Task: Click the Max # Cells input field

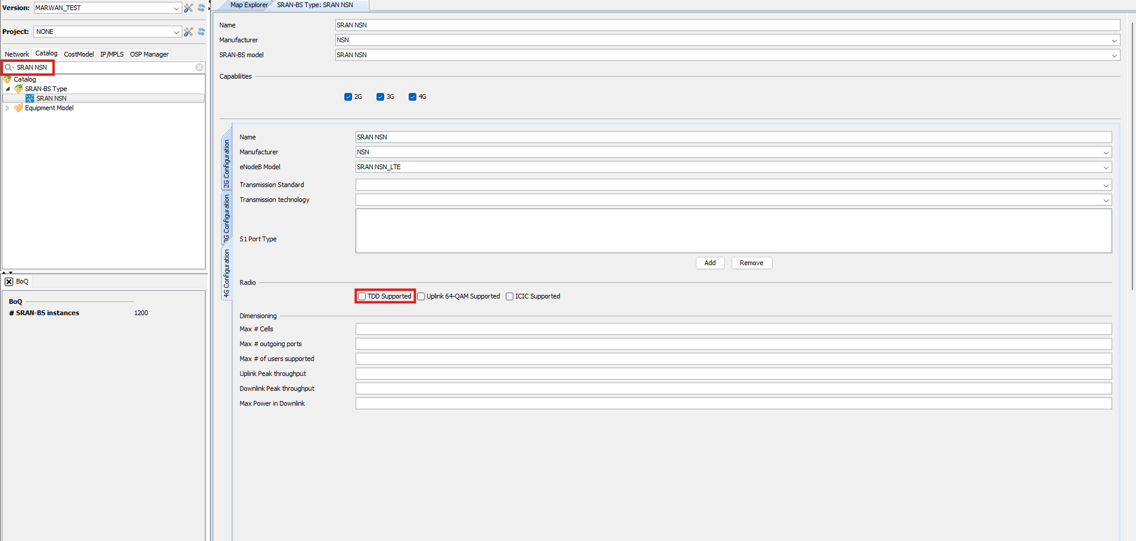Action: click(733, 329)
